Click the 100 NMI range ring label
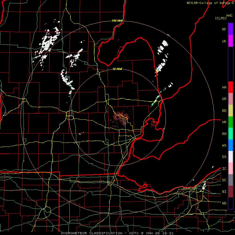This screenshot has height=235, width=235. point(117,21)
